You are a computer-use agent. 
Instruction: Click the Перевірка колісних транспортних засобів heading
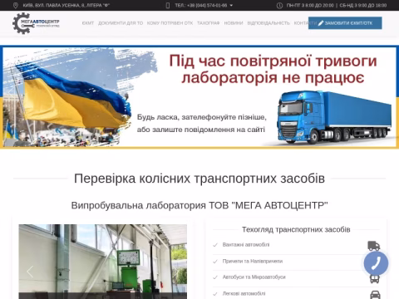[199, 179]
